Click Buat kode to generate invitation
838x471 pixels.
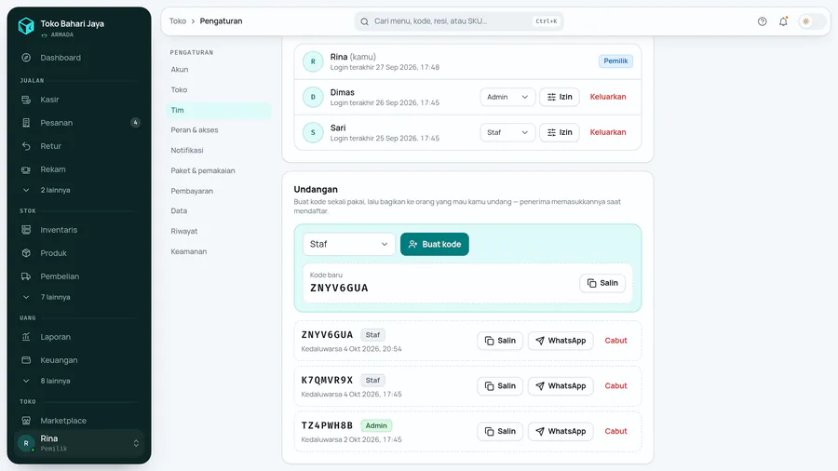(x=435, y=244)
